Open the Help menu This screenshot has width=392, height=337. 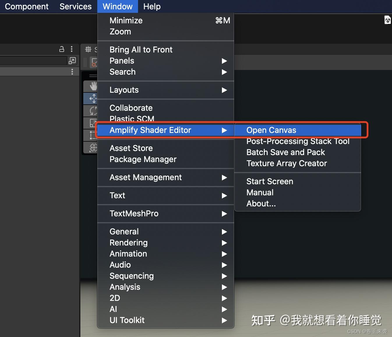pos(152,6)
